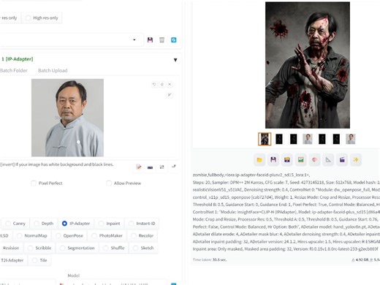Enable the Allow Preview checkbox
The width and height of the screenshot is (380, 285).
pyautogui.click(x=109, y=183)
